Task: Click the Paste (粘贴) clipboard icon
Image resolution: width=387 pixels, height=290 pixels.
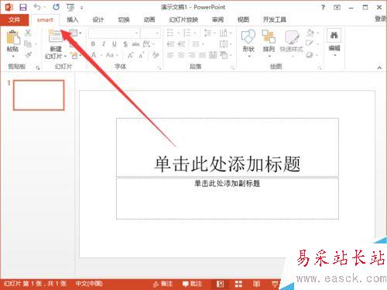Action: (x=13, y=37)
